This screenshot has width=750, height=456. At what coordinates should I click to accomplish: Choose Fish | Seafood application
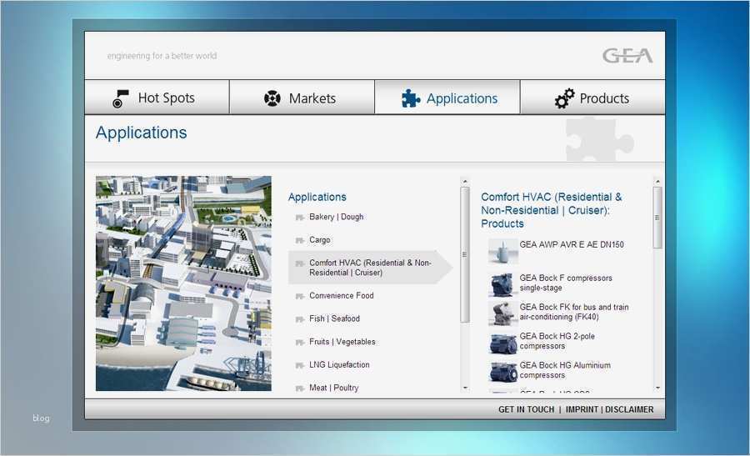(x=334, y=318)
